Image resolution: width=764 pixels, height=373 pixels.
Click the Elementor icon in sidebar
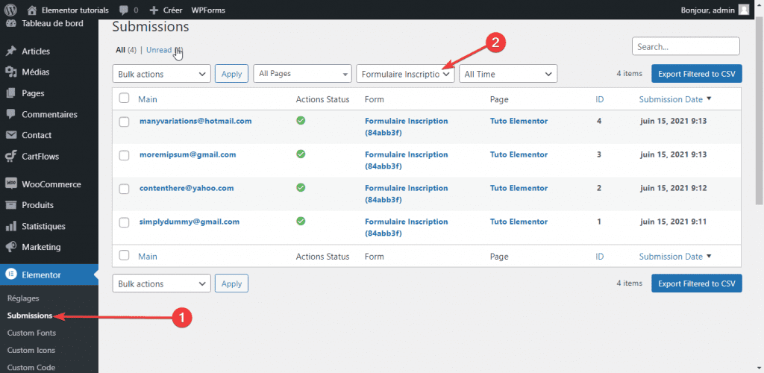[11, 275]
